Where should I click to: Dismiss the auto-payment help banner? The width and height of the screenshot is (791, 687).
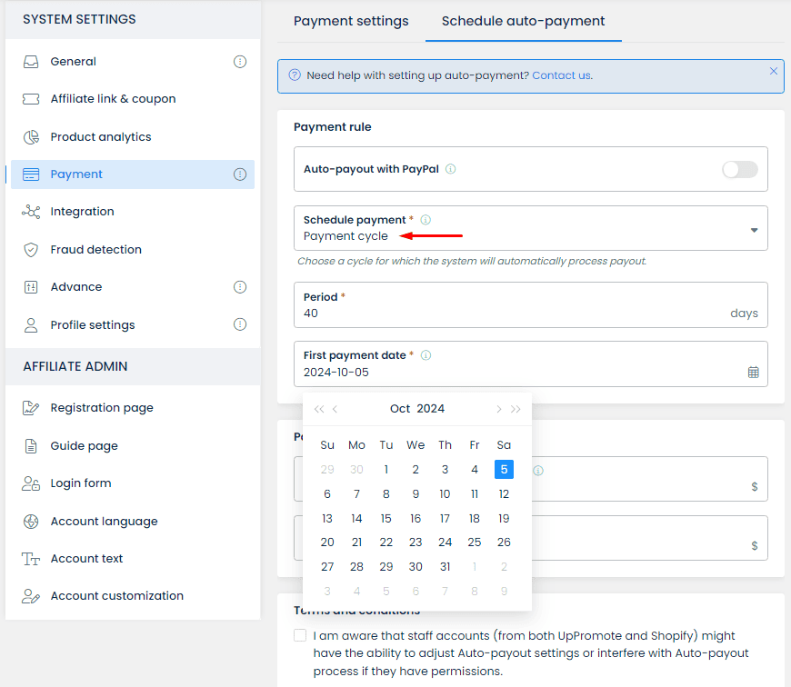click(774, 71)
